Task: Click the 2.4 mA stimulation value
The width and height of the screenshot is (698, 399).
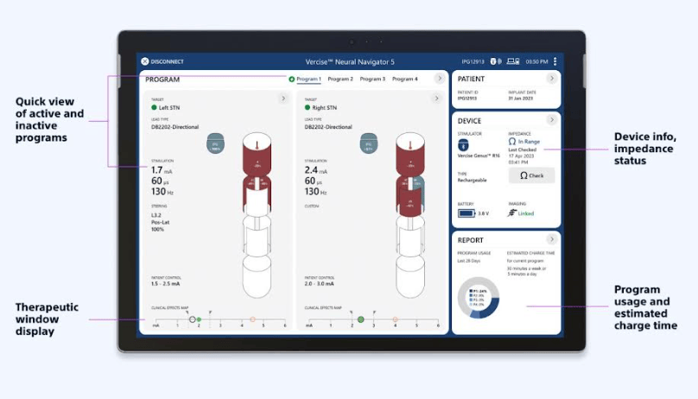Action: coord(315,170)
